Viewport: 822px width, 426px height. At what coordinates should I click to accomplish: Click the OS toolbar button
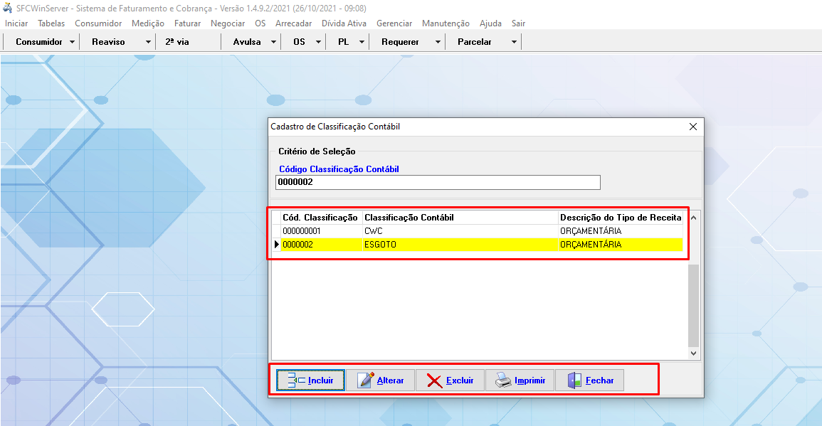click(x=299, y=42)
